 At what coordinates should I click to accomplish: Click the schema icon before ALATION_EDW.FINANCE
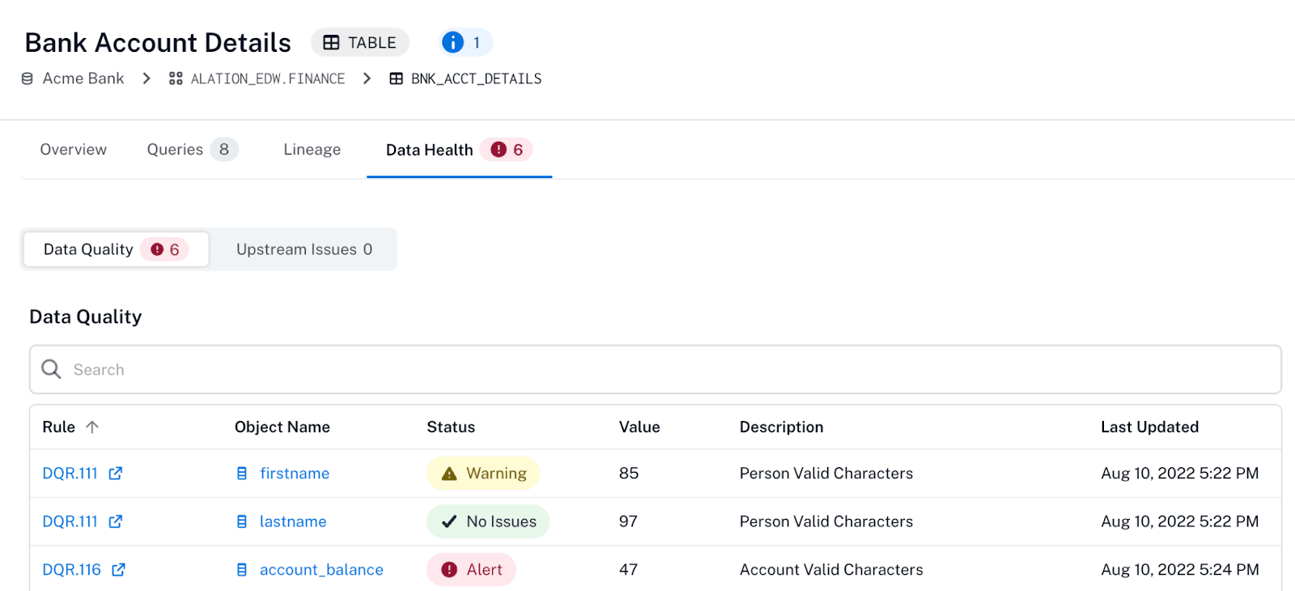[x=176, y=79]
